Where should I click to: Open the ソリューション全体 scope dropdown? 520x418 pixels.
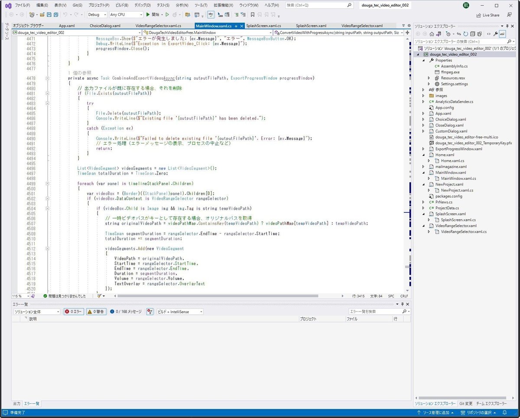pyautogui.click(x=37, y=311)
